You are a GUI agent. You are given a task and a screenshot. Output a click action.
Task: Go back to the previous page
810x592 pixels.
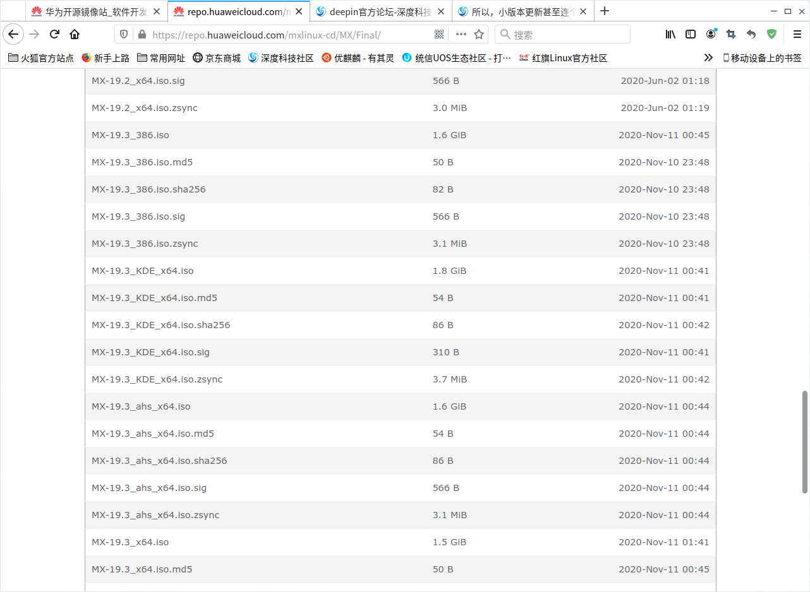point(13,34)
